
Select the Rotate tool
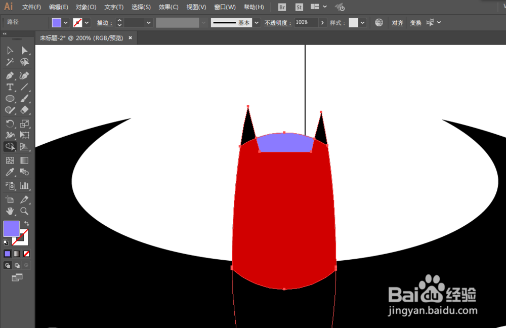coord(10,124)
